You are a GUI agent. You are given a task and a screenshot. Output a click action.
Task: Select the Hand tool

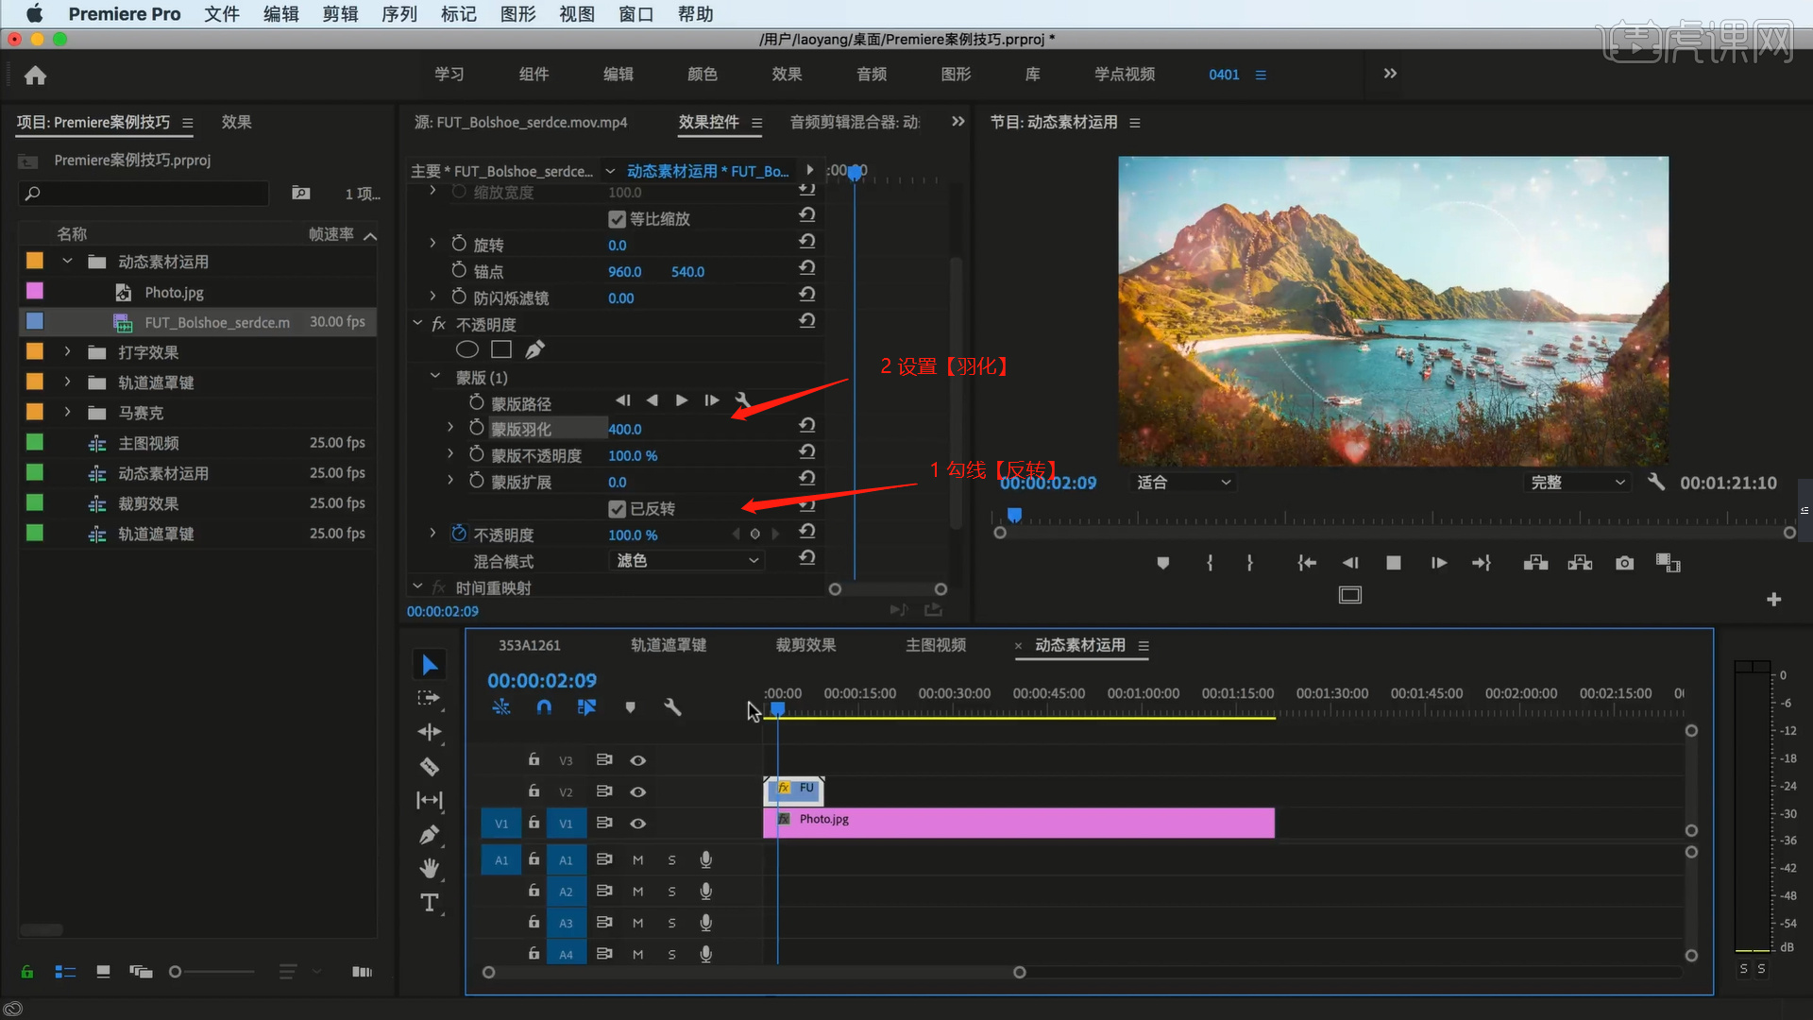coord(430,868)
